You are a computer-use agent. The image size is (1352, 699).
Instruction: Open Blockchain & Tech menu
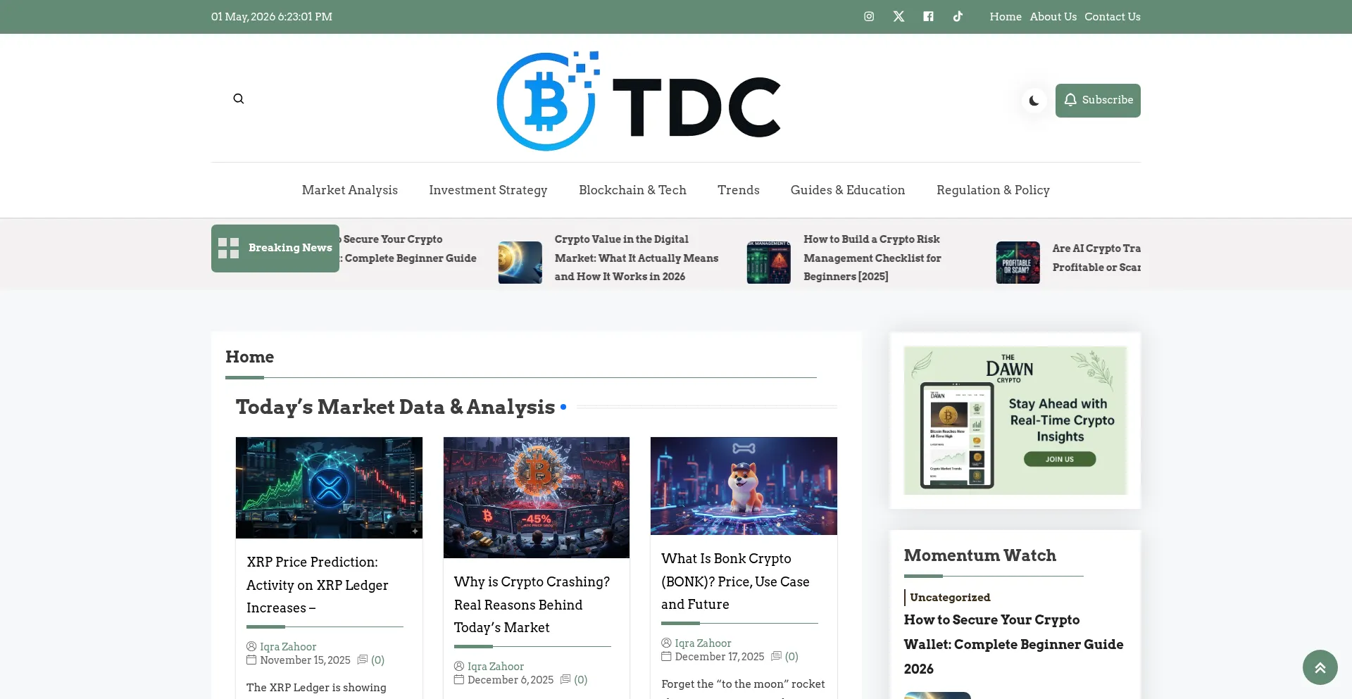click(632, 190)
